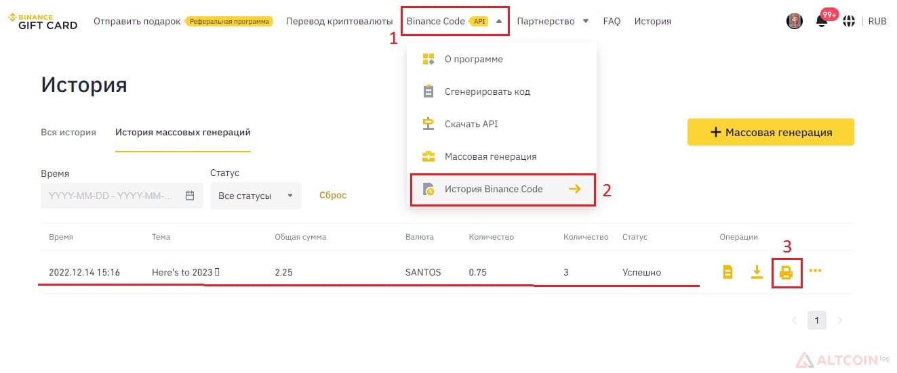Switch to Вся история tab
This screenshot has width=897, height=373.
pyautogui.click(x=68, y=132)
